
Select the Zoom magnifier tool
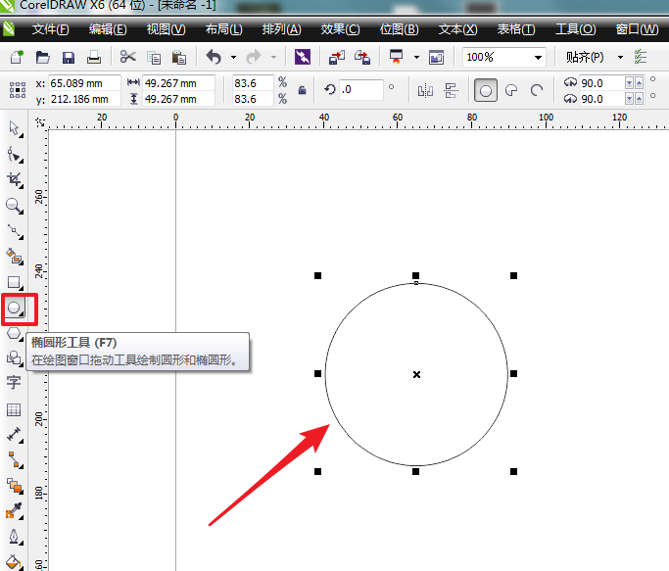pos(15,206)
